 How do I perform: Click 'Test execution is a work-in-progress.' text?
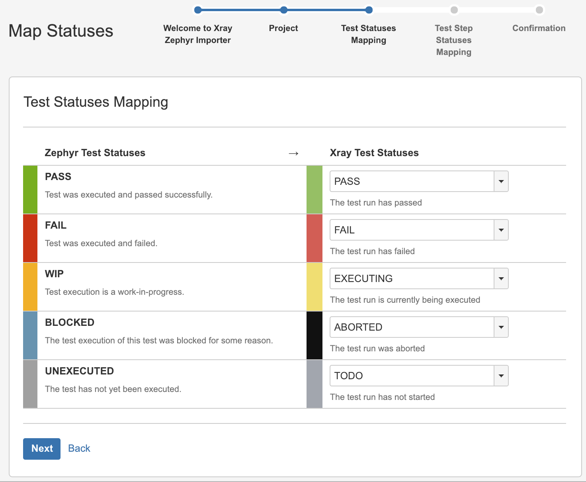[114, 292]
